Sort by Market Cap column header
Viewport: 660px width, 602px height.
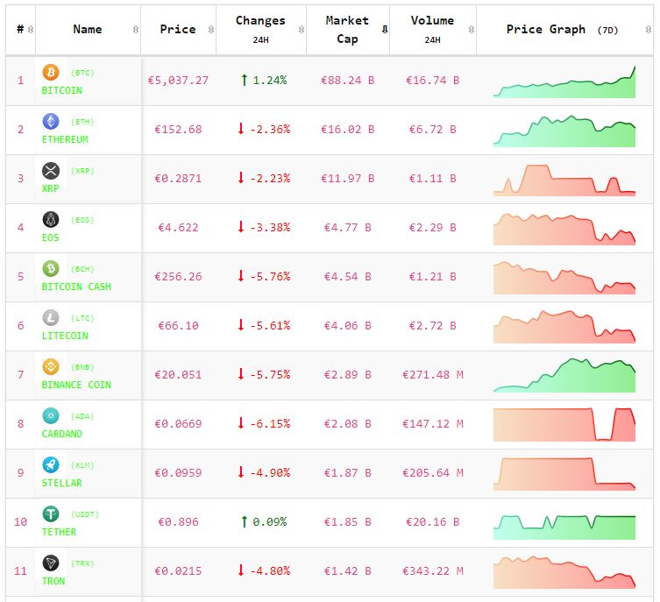[348, 30]
